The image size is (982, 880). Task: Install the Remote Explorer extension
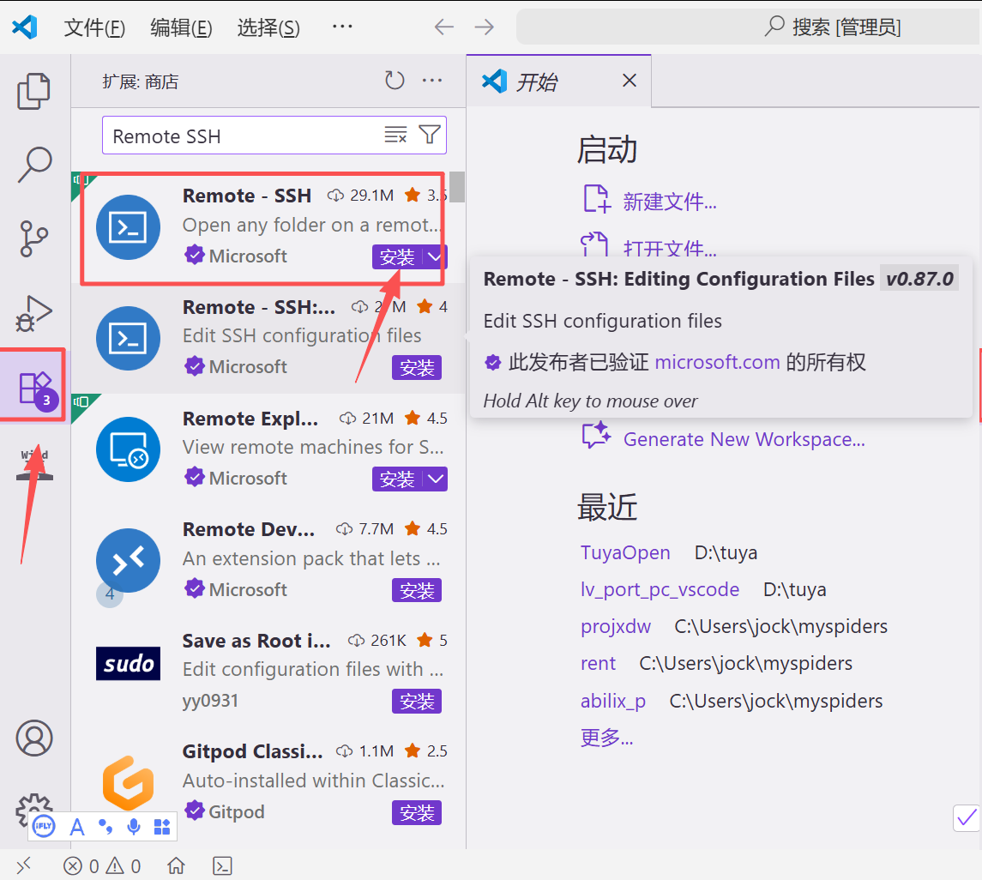pyautogui.click(x=397, y=479)
